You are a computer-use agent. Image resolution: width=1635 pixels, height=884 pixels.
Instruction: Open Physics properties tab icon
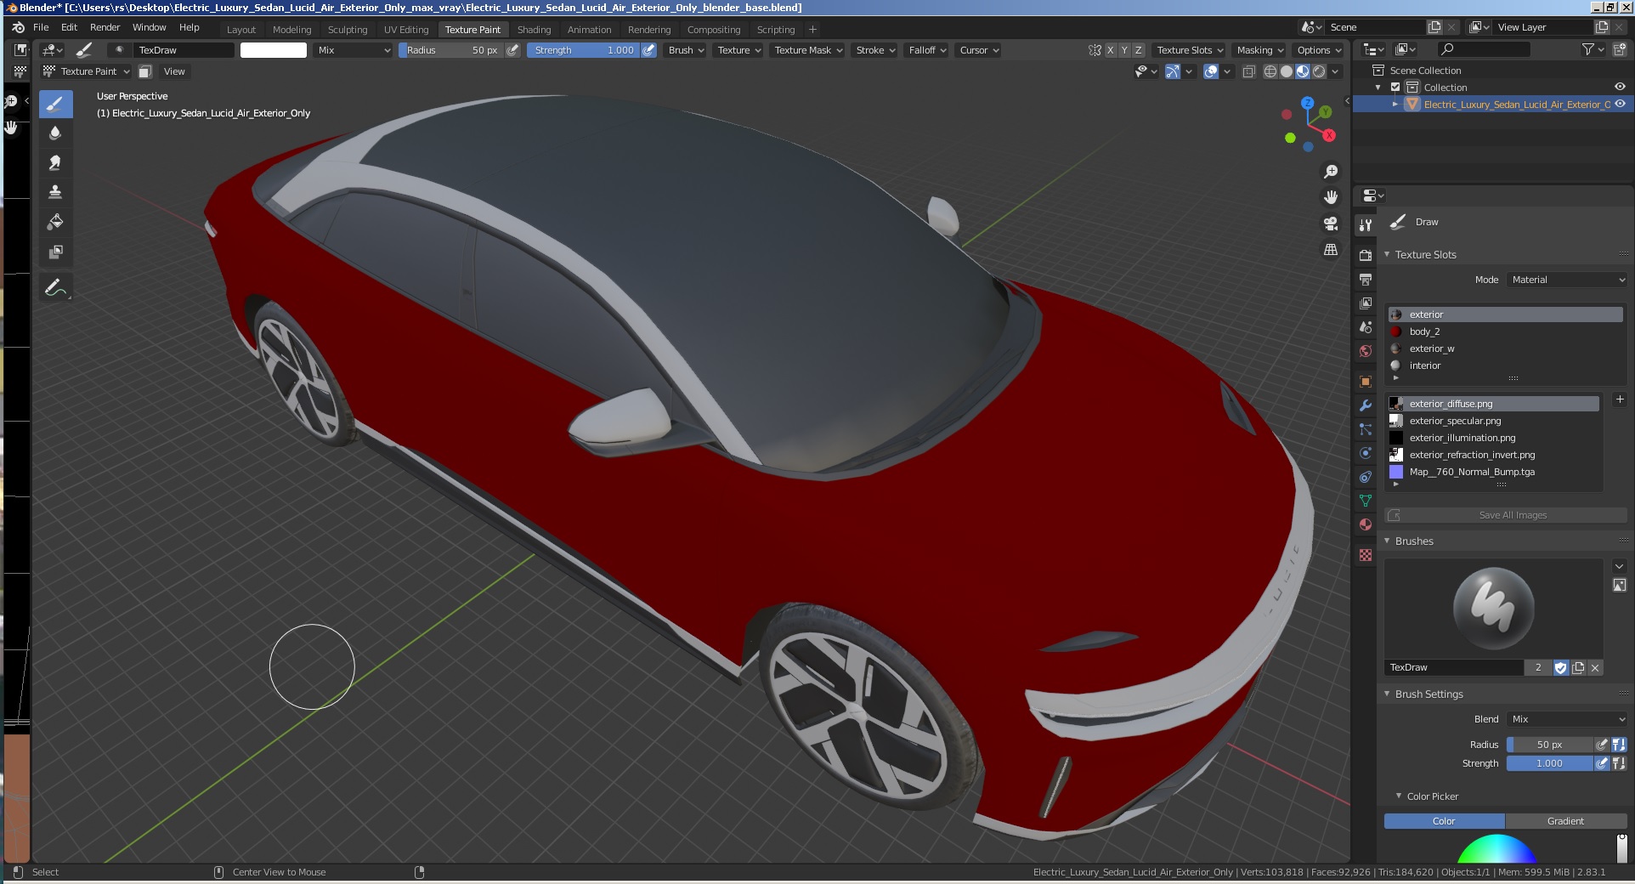[x=1366, y=453]
